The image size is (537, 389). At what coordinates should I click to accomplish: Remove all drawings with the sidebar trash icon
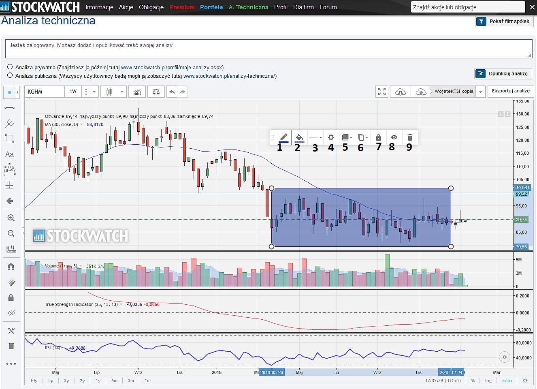pos(11,346)
